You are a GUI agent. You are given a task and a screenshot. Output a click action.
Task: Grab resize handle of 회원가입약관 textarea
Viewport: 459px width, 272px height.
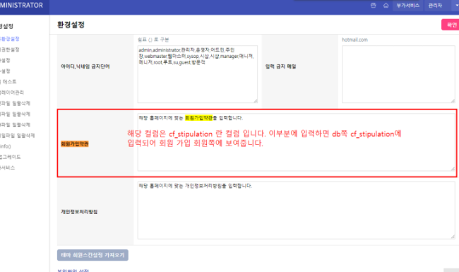pos(453,169)
